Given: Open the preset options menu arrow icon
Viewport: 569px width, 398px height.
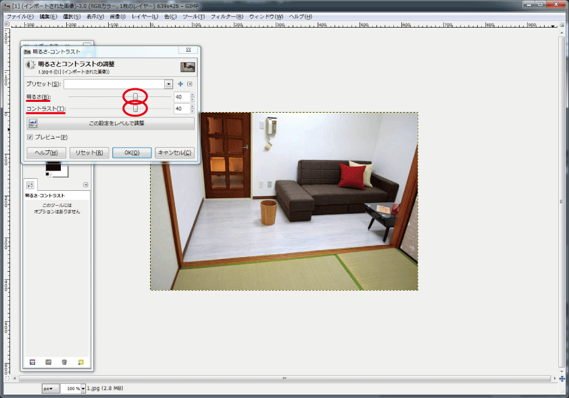Looking at the screenshot, I should click(189, 84).
